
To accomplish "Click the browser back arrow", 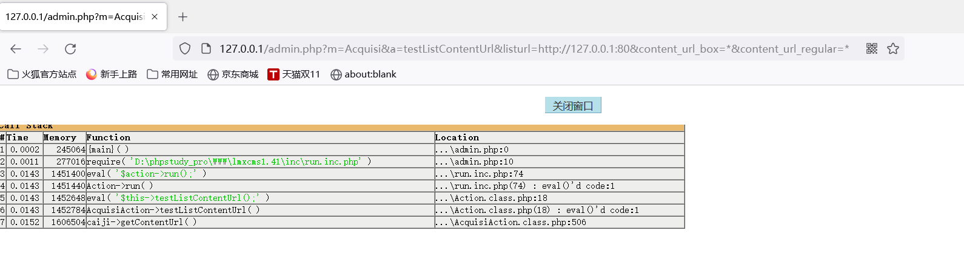I will tap(16, 49).
